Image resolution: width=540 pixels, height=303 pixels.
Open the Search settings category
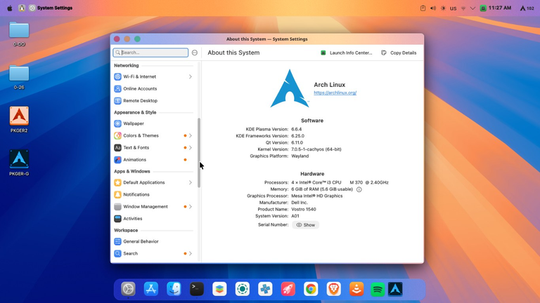tap(153, 253)
